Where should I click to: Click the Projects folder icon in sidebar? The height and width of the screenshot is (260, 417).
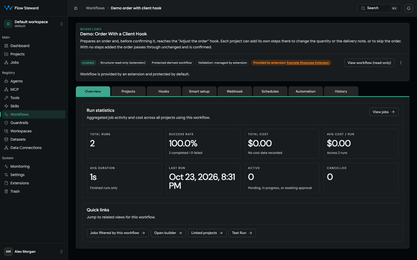pos(6,54)
